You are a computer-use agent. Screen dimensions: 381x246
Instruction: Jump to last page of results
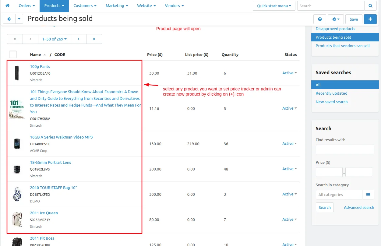click(x=94, y=39)
